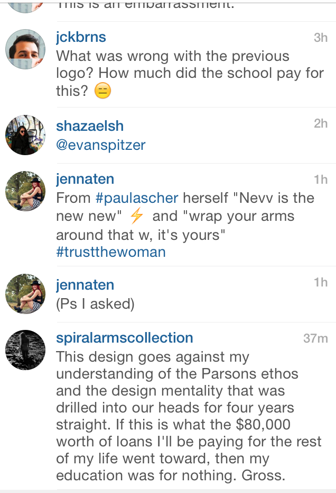Open jckbrns username link

81,37
